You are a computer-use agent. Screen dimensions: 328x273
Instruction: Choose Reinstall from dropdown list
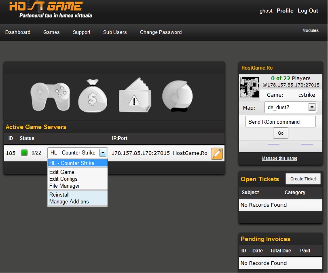(x=78, y=195)
